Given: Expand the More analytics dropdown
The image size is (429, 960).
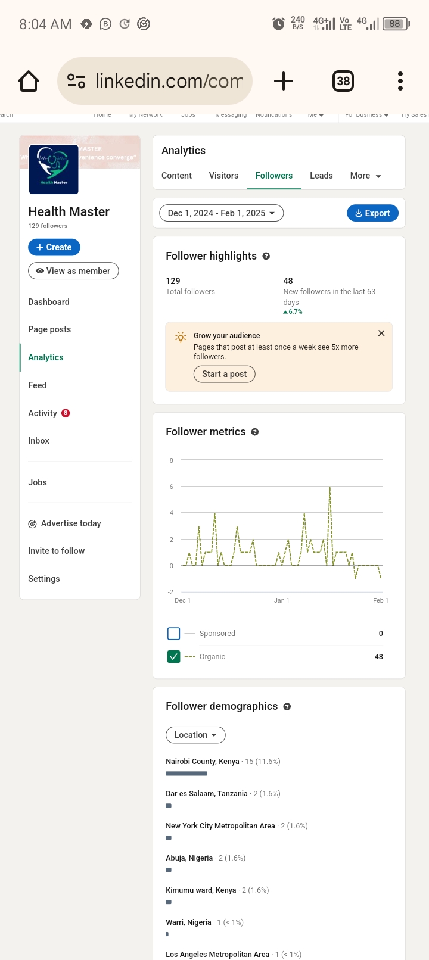Looking at the screenshot, I should coord(366,176).
